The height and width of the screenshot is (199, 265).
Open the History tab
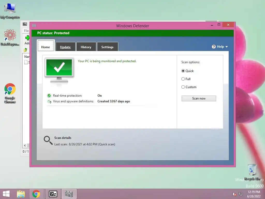86,47
